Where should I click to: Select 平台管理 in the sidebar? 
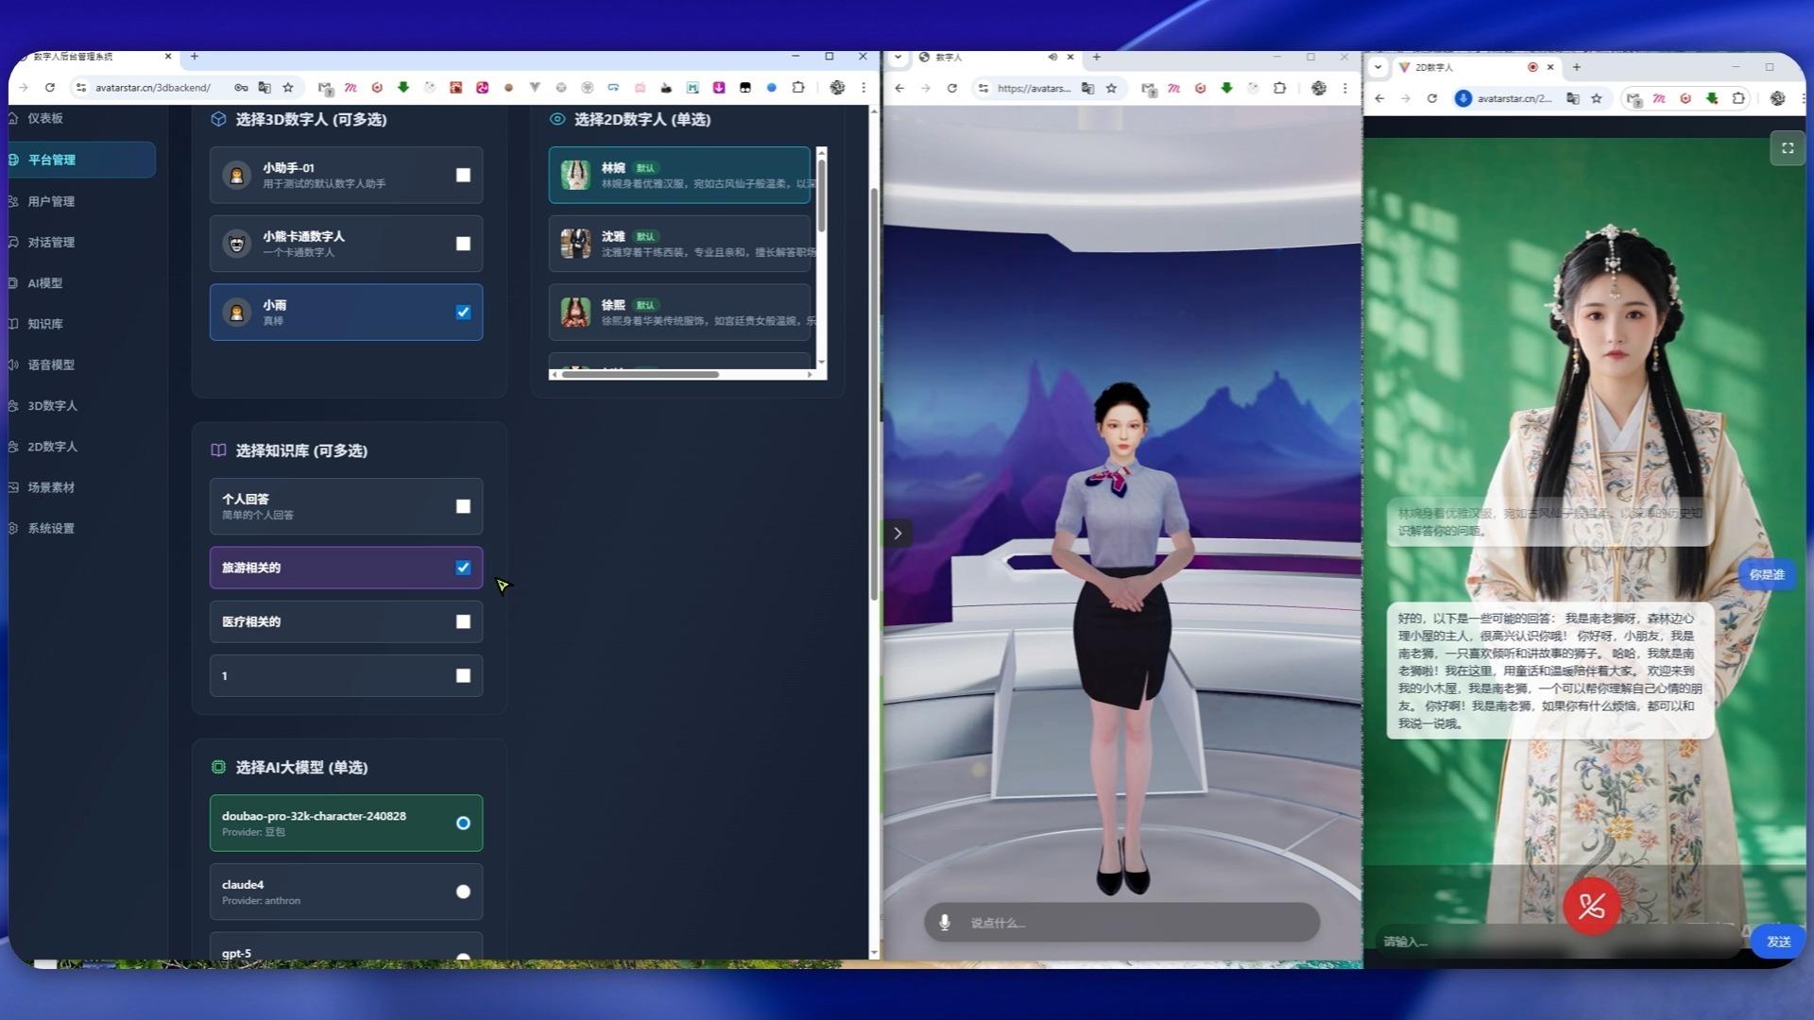coord(81,160)
